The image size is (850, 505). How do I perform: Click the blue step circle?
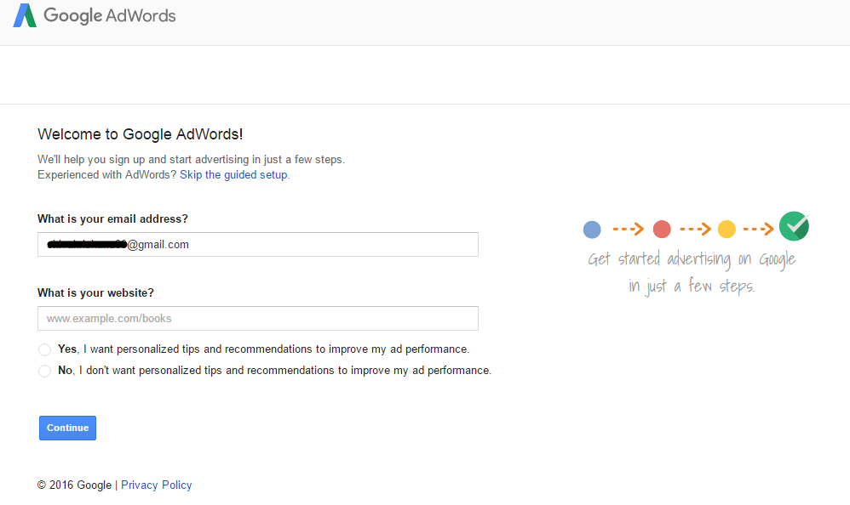pos(592,229)
